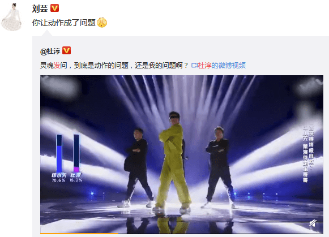Screen dimensions: 329x237
Task: Click the left dancer in black
Action: point(137,168)
